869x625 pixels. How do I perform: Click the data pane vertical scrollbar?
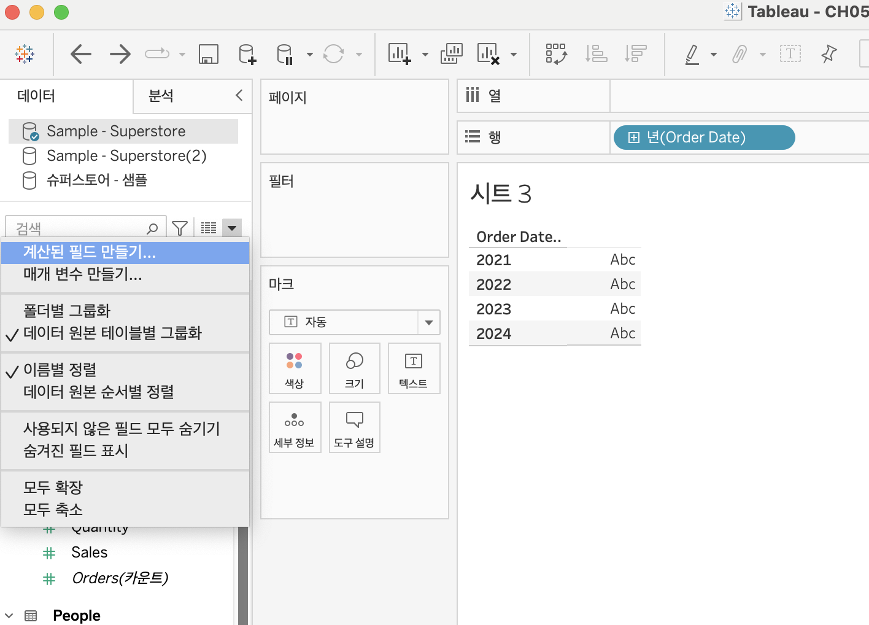click(243, 575)
